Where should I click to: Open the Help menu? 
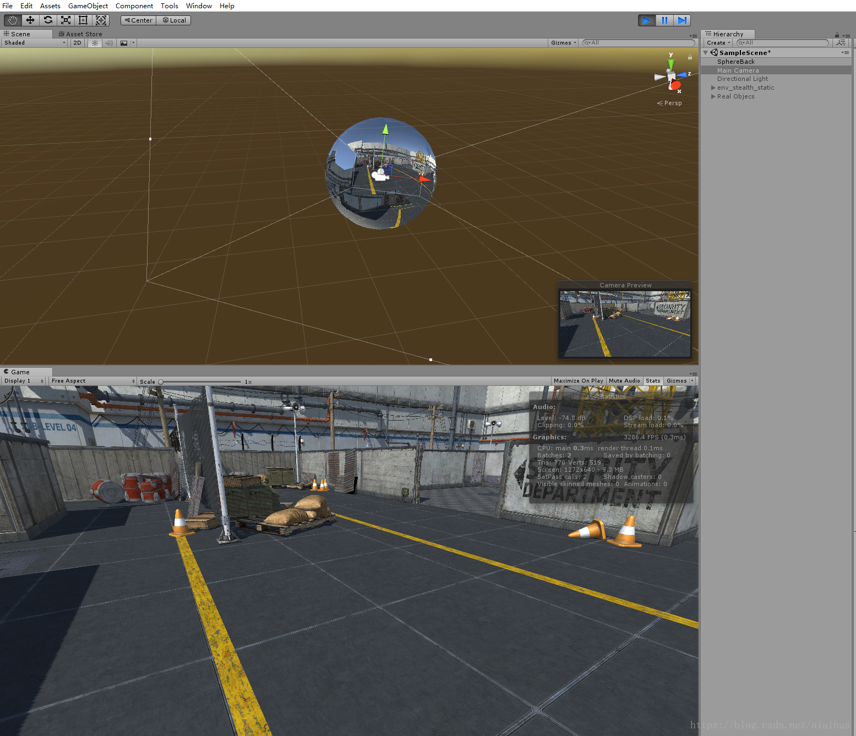[227, 6]
